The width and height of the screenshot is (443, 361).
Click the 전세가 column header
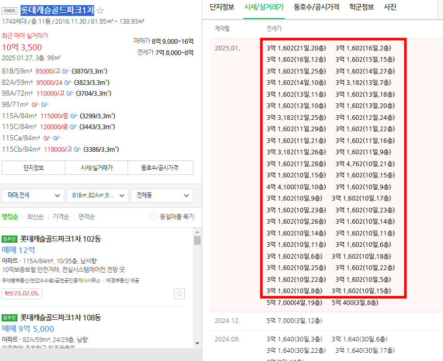pyautogui.click(x=274, y=28)
